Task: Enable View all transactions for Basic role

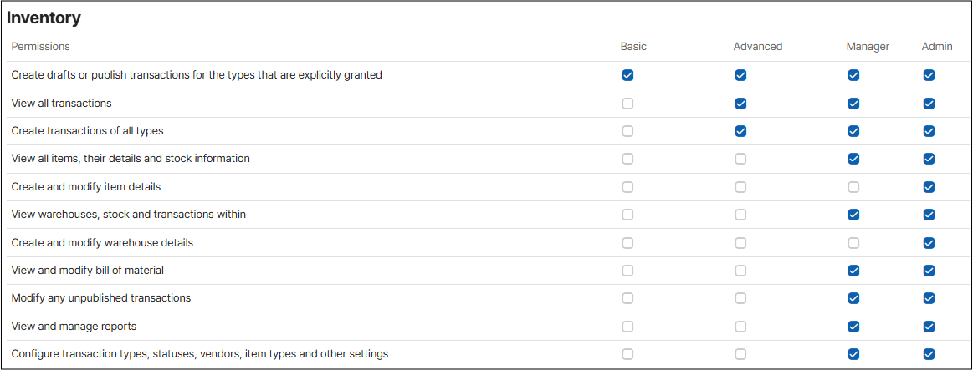Action: coord(627,104)
